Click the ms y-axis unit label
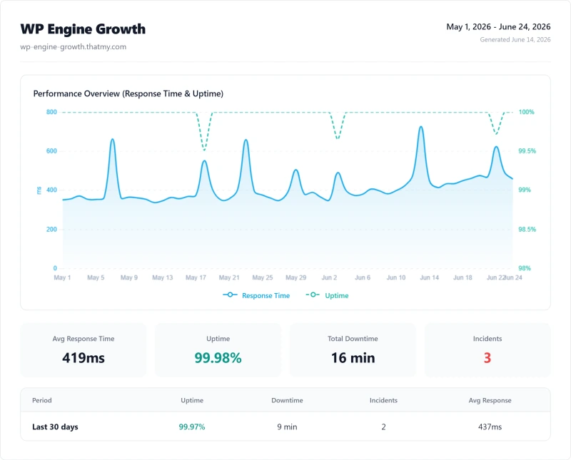 pos(39,190)
